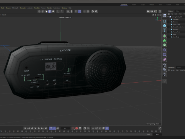Image resolution: width=185 pixels, height=139 pixels.
Task: Open the Mesh menu
Action: click(3, 8)
